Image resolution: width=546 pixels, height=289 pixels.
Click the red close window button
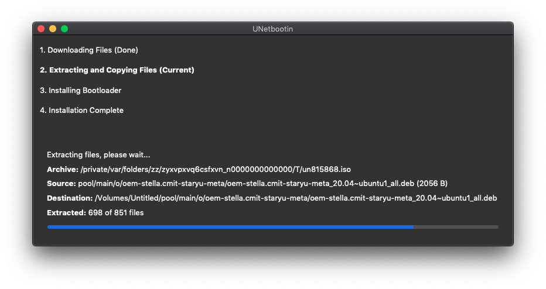(41, 29)
